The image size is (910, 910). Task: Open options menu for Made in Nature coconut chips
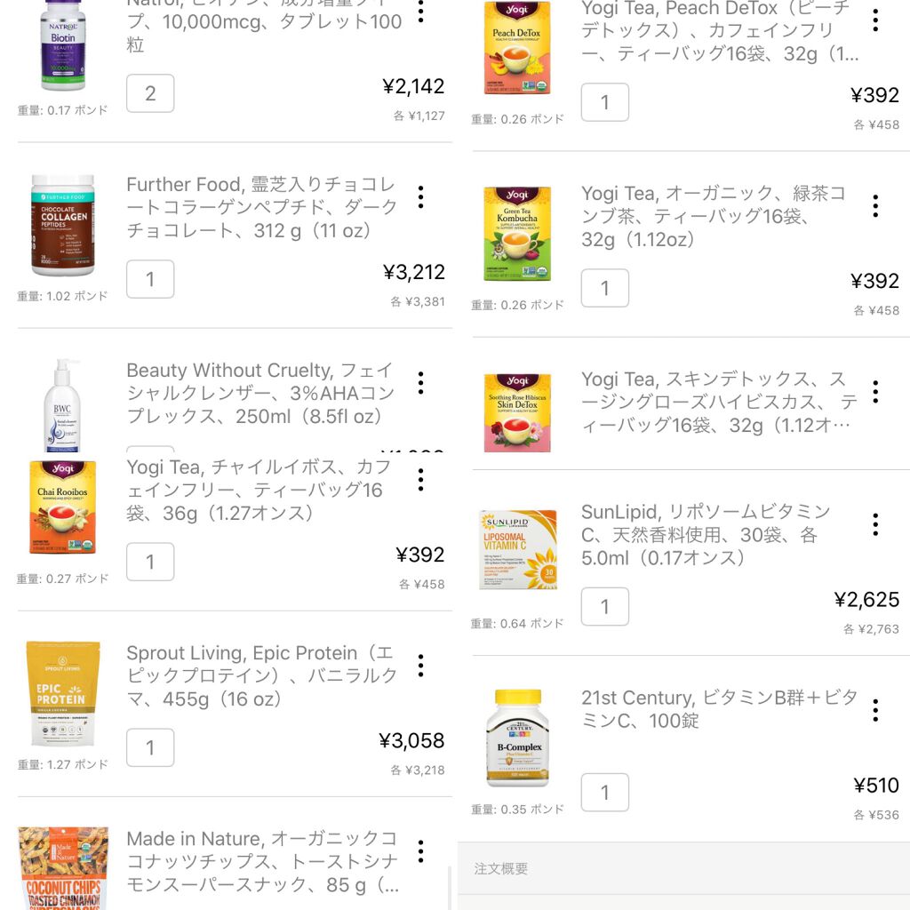[420, 851]
